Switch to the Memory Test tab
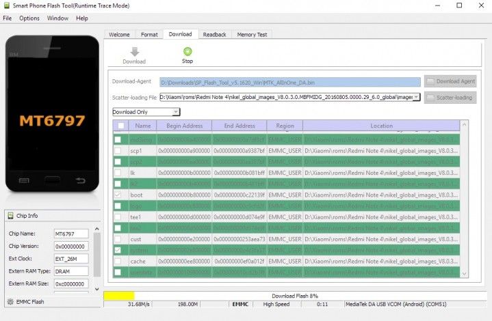 pyautogui.click(x=252, y=34)
